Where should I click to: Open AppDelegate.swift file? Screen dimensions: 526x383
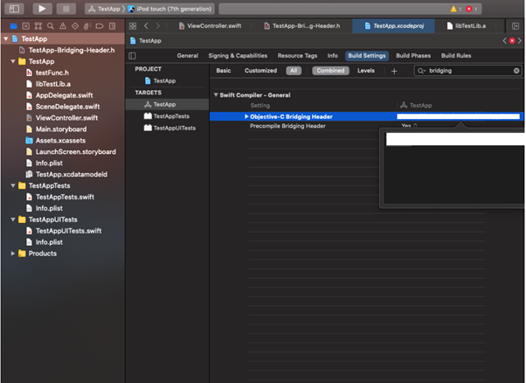(59, 95)
